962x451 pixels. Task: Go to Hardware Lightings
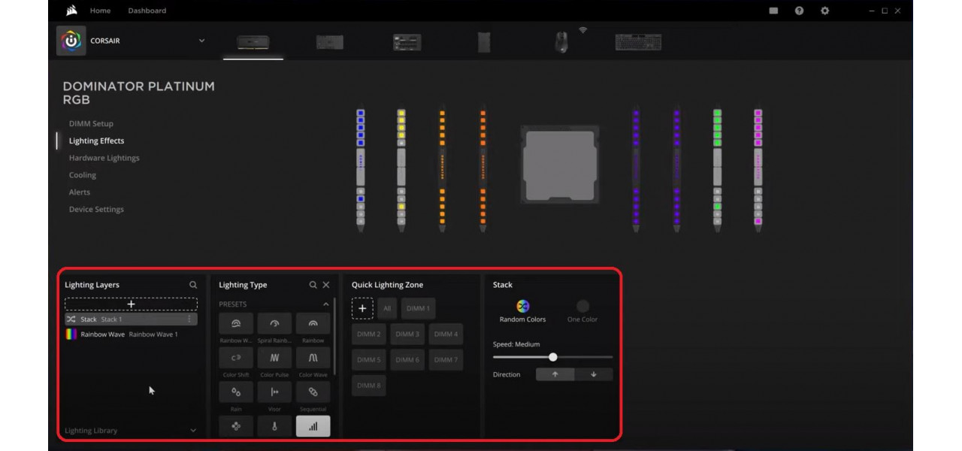click(x=104, y=158)
